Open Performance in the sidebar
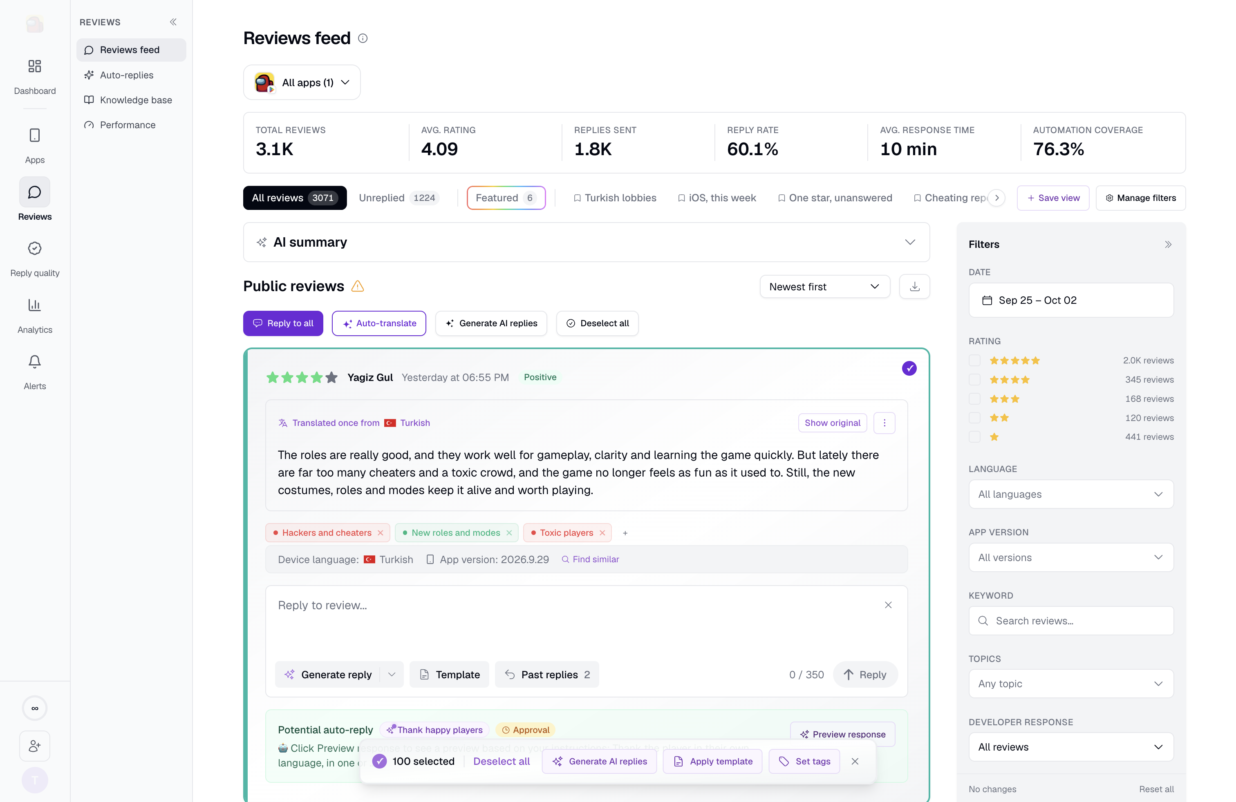This screenshot has height=802, width=1236. [131, 125]
